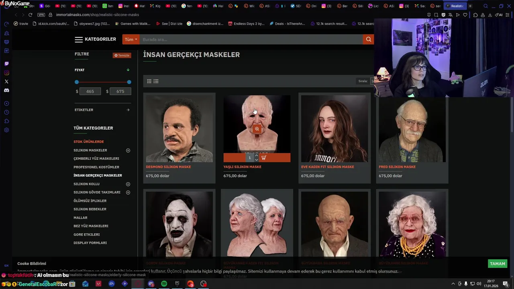
Task: Select Bez Yüz Maskeleri category
Action: tap(91, 226)
